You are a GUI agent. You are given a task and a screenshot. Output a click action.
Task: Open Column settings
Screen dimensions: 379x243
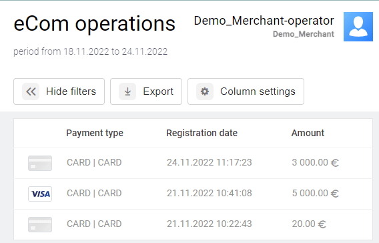pyautogui.click(x=246, y=91)
